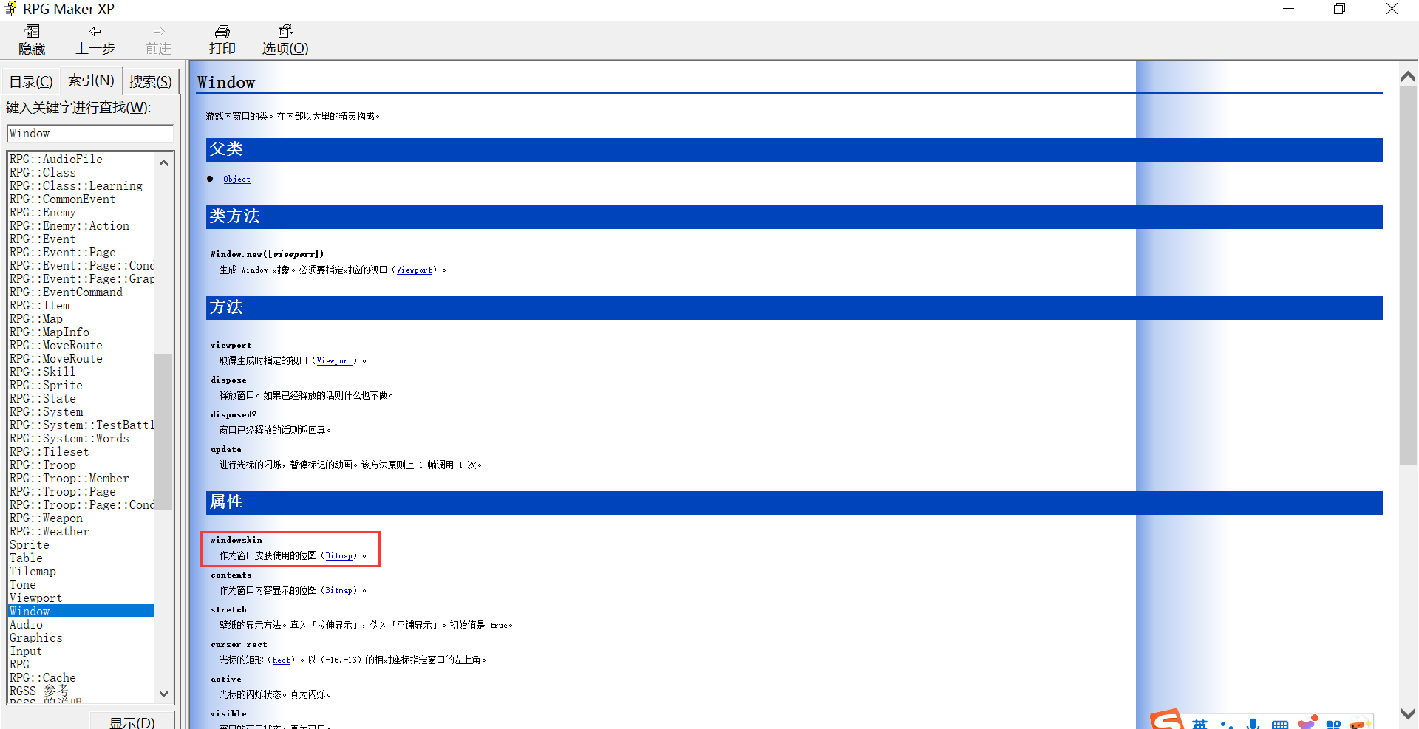Select the RPG::Skill index entry

click(x=42, y=372)
